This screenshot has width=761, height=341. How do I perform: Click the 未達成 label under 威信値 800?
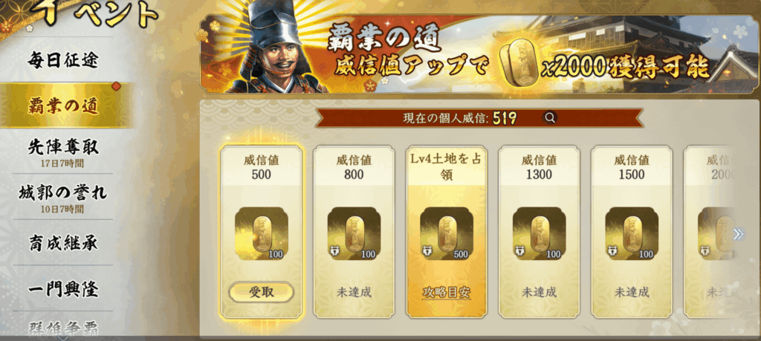[x=354, y=293]
